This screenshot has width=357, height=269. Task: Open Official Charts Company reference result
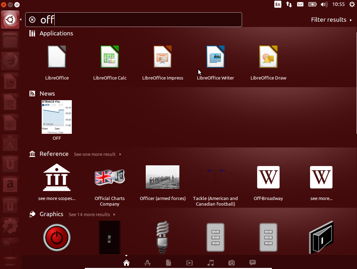point(110,177)
